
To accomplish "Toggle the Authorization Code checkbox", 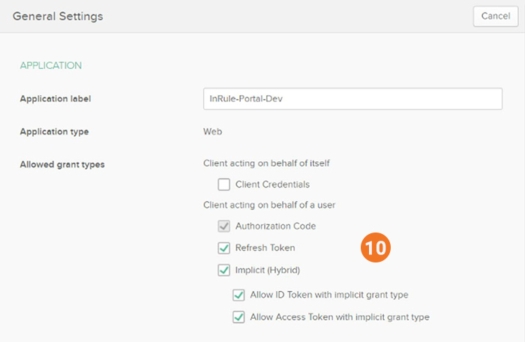I will 223,226.
